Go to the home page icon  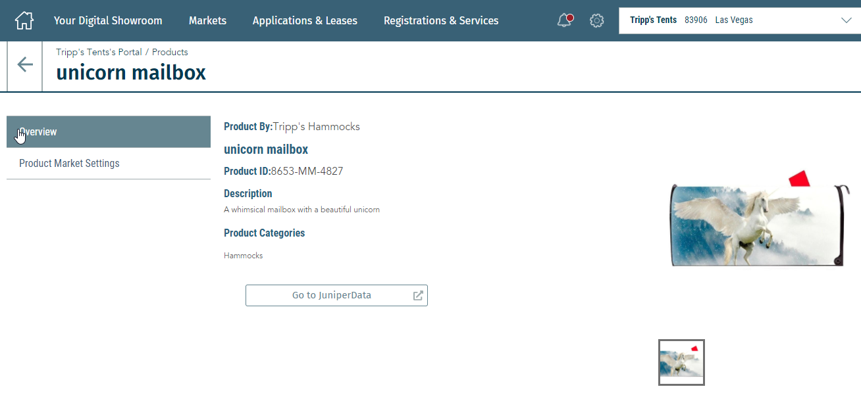24,20
